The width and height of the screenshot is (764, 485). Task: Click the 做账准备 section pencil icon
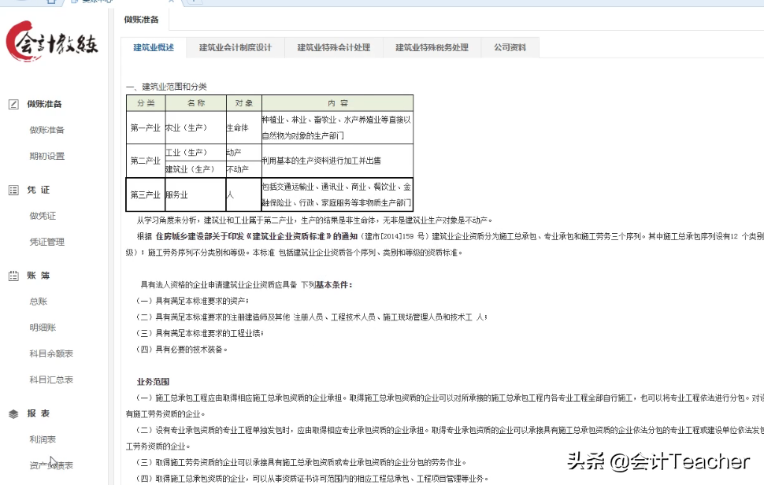coord(13,103)
